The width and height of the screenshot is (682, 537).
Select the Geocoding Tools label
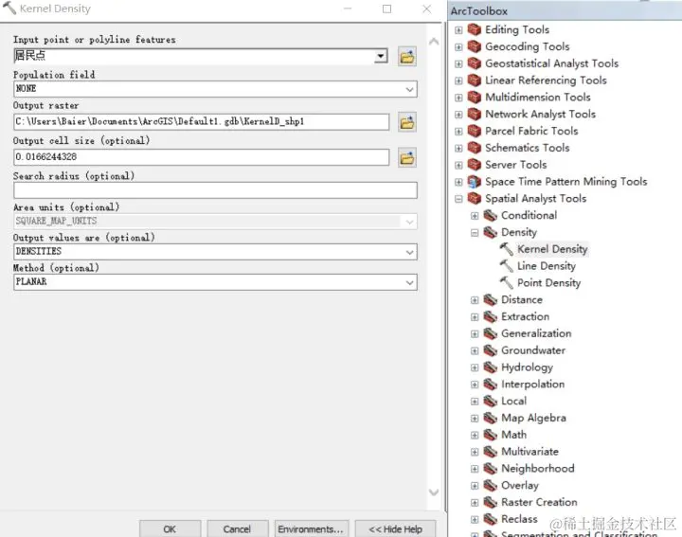pyautogui.click(x=528, y=46)
